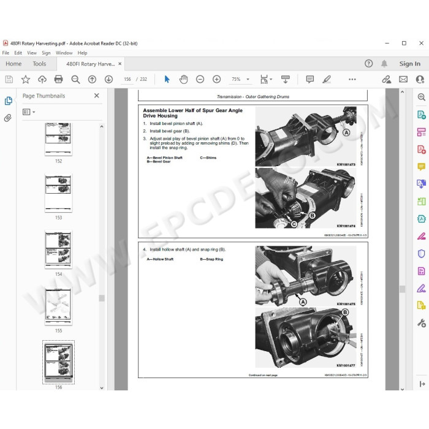This screenshot has width=429, height=429.
Task: Open the yellow Comment tool in right pane
Action: click(422, 167)
